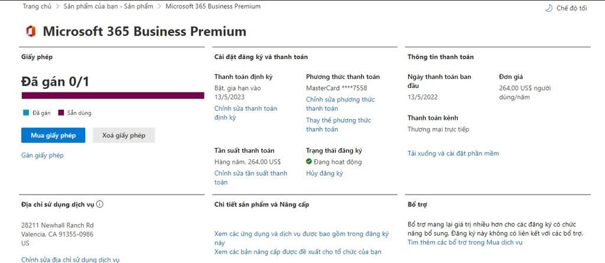The image size is (605, 263).
Task: Click the teal Đã gán legend swatch
Action: [26, 113]
